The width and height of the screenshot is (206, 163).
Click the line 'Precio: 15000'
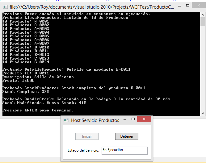19,81
